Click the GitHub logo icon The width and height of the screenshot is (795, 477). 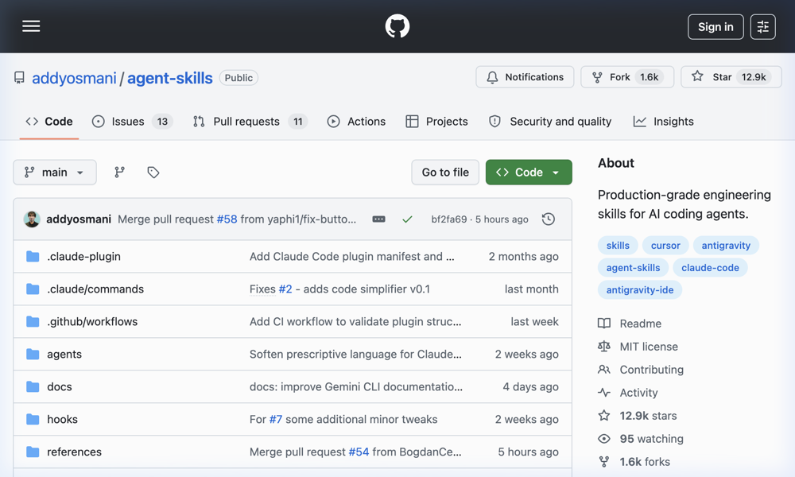pyautogui.click(x=397, y=26)
